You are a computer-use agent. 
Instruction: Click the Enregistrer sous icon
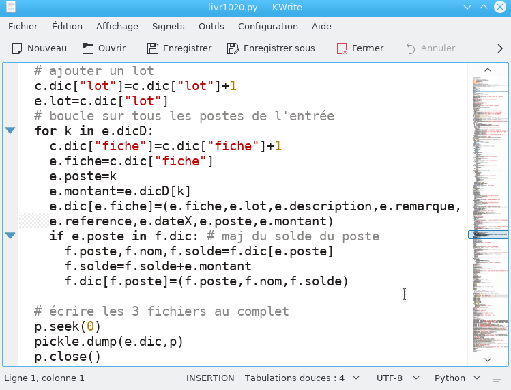(x=233, y=48)
